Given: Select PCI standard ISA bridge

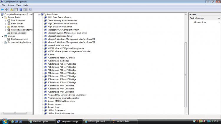Looking at the screenshot, I should 58,61.
